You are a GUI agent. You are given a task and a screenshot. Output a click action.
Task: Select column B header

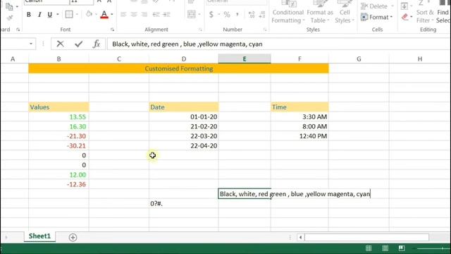pyautogui.click(x=58, y=59)
